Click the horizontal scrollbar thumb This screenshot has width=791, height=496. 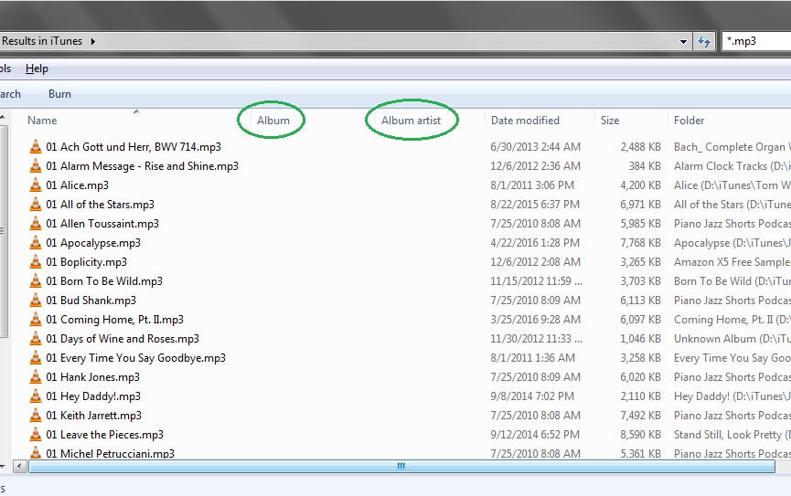click(x=401, y=466)
